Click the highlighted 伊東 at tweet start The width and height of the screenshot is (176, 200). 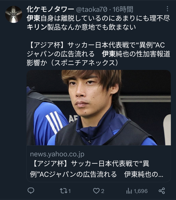[x=34, y=18]
